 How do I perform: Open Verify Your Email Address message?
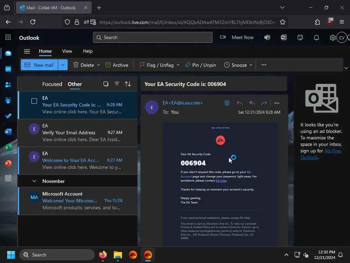point(78,133)
